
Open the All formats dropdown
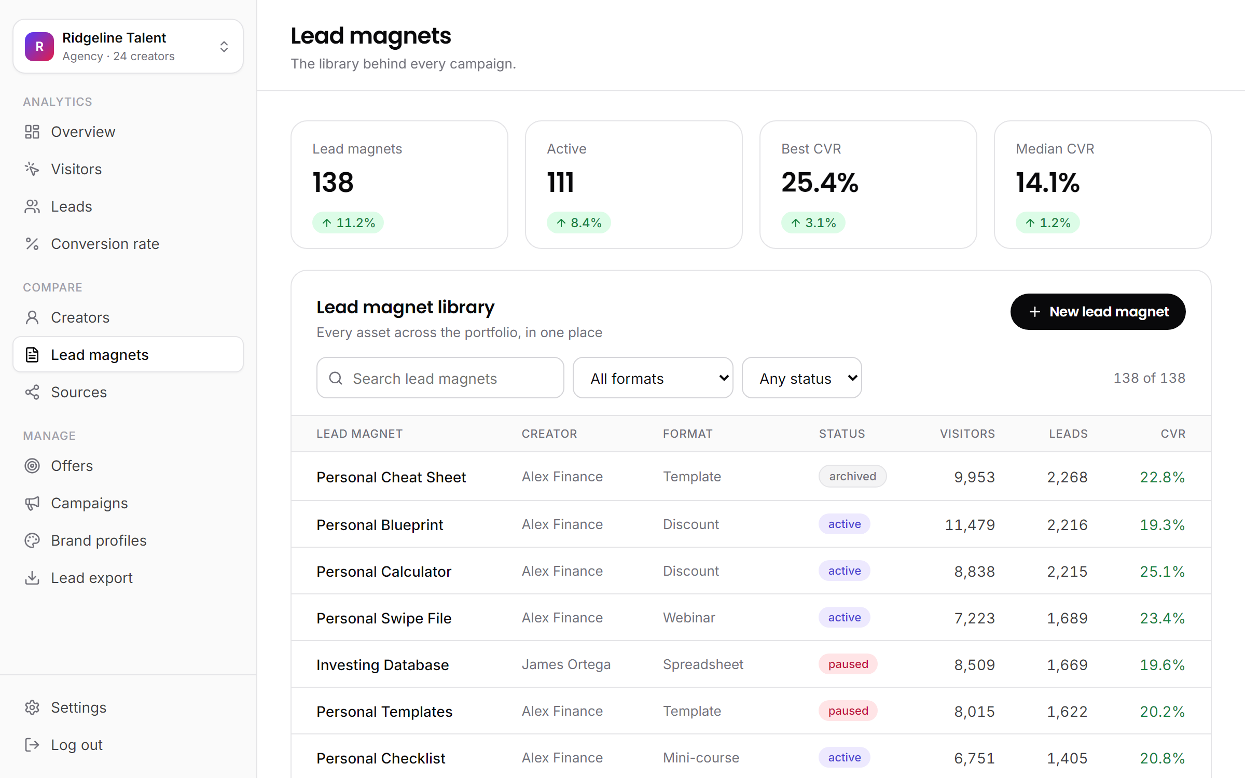coord(653,378)
